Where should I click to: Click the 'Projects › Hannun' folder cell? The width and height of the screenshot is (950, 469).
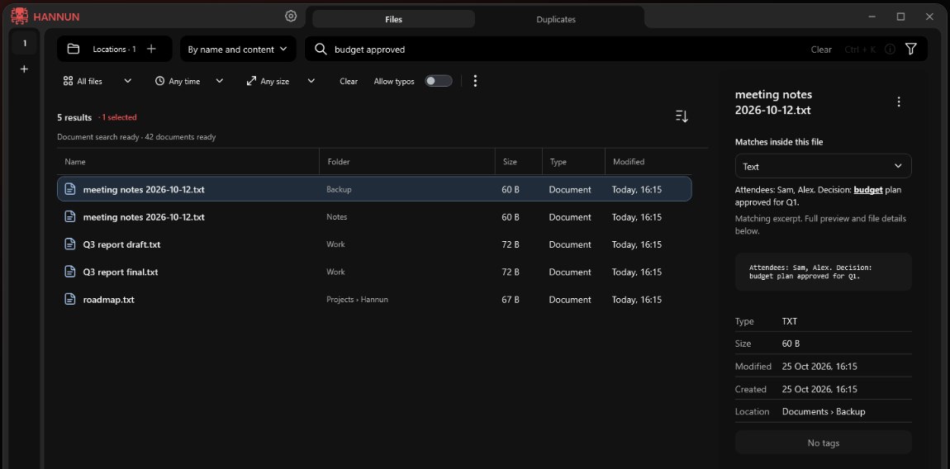point(357,300)
